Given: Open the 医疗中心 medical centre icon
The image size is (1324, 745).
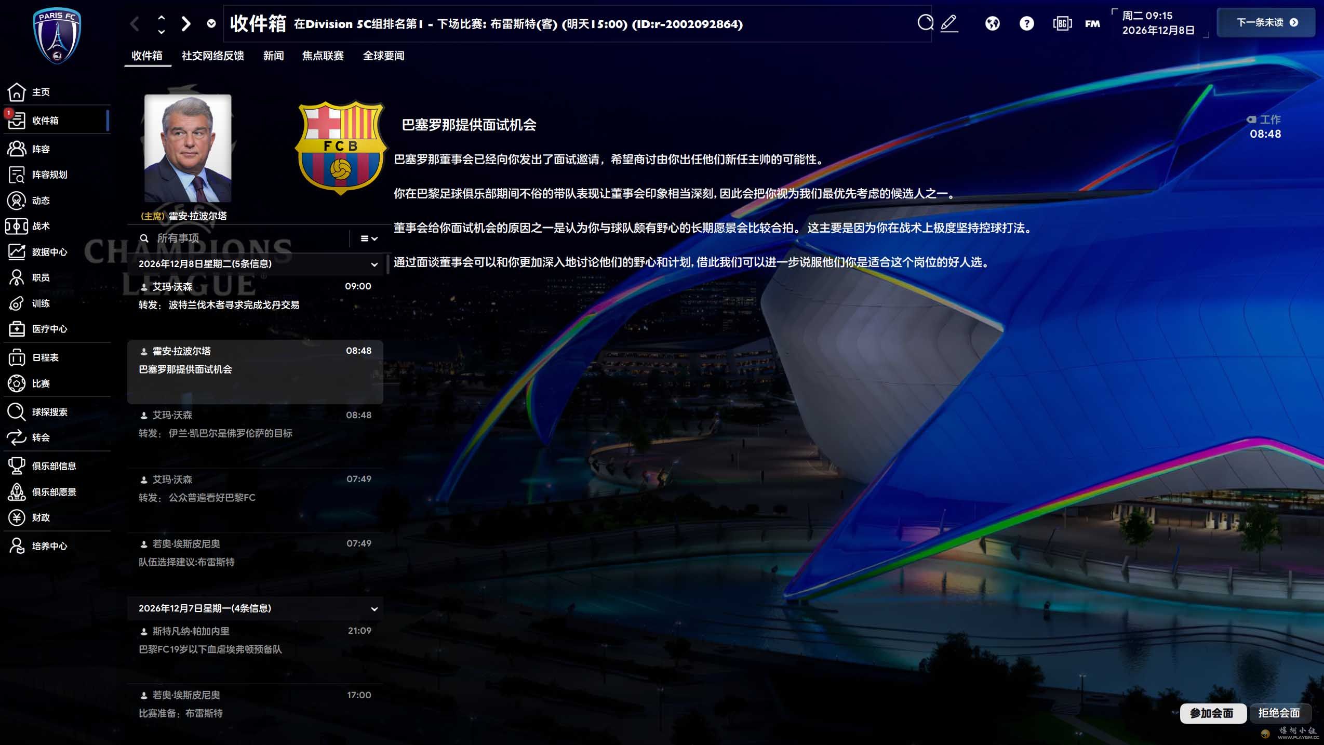Looking at the screenshot, I should [17, 329].
